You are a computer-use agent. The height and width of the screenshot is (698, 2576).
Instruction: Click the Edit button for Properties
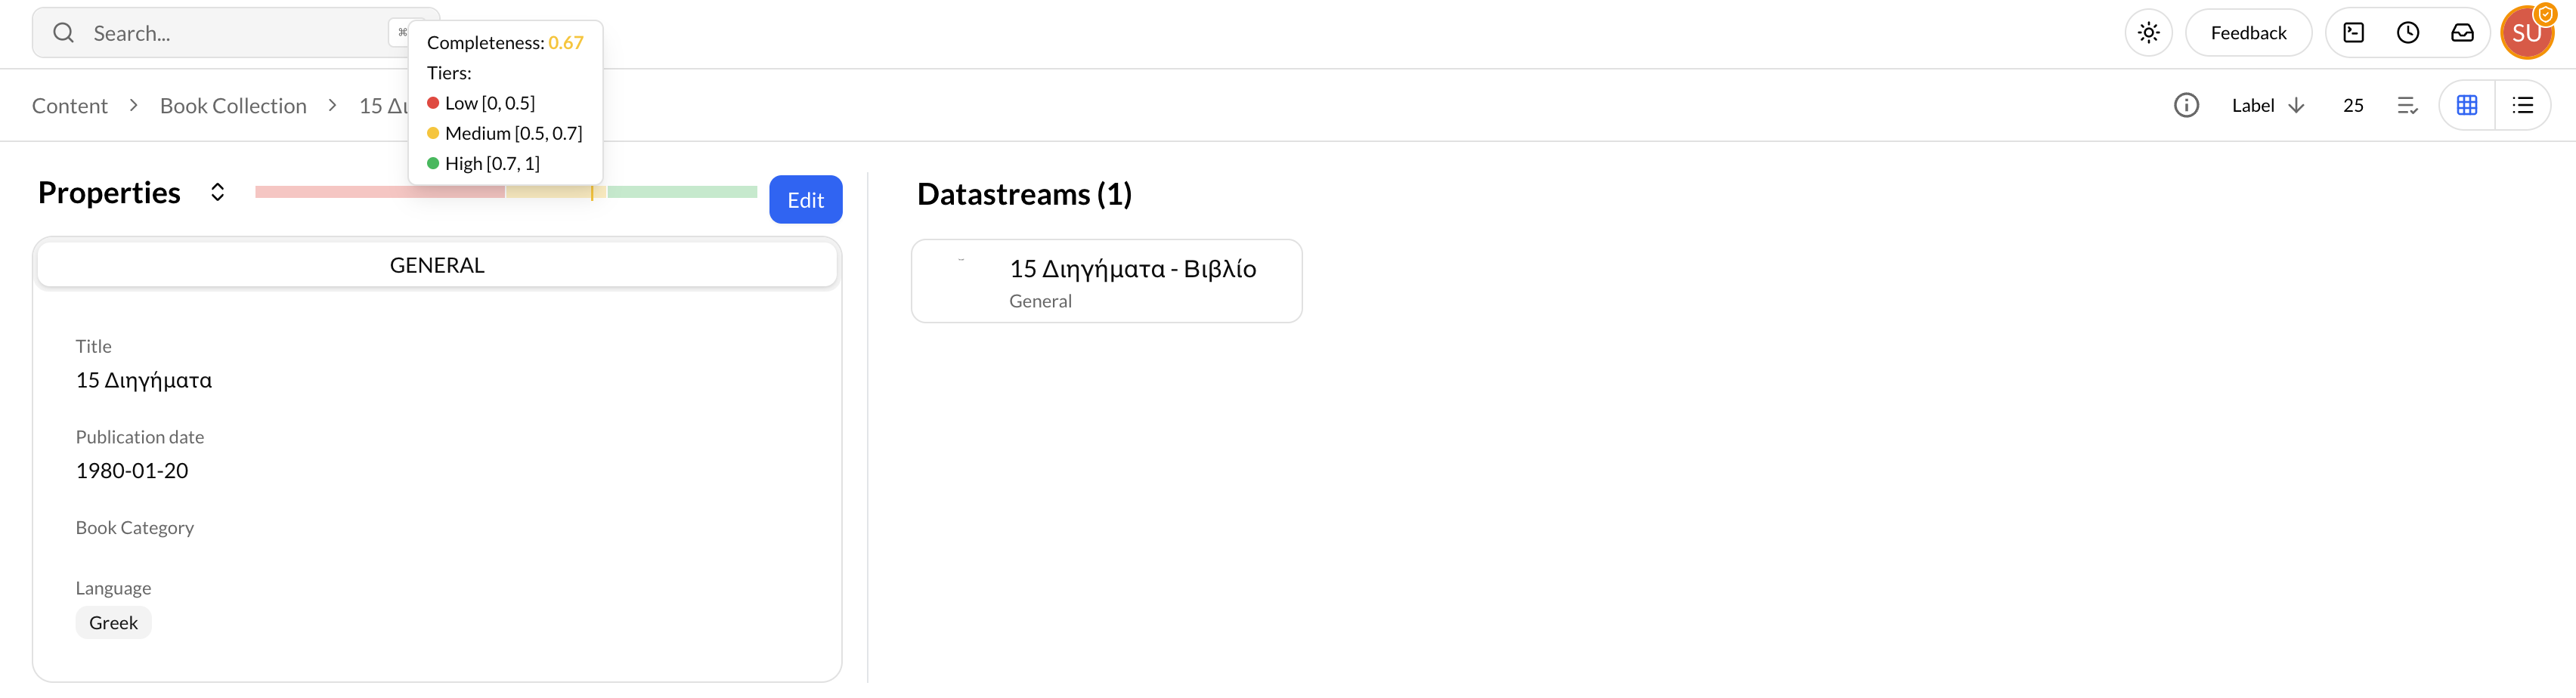(x=806, y=199)
